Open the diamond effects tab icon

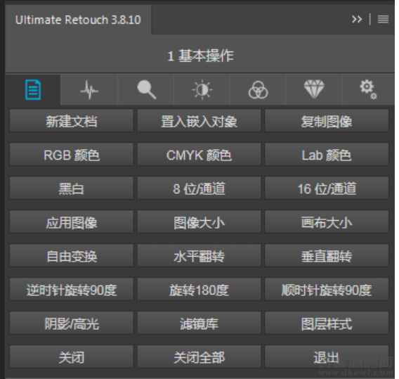[x=314, y=90]
